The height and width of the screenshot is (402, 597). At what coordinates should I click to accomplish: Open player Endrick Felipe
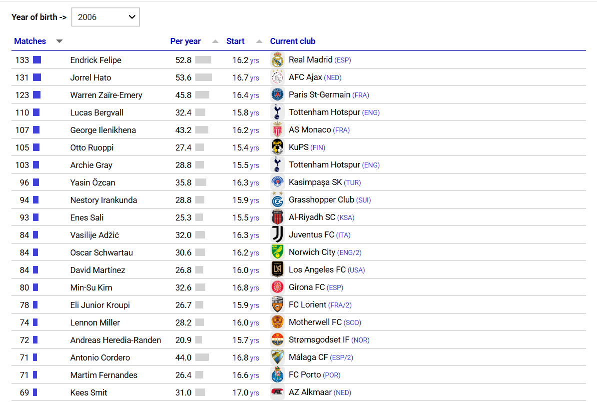(x=96, y=60)
